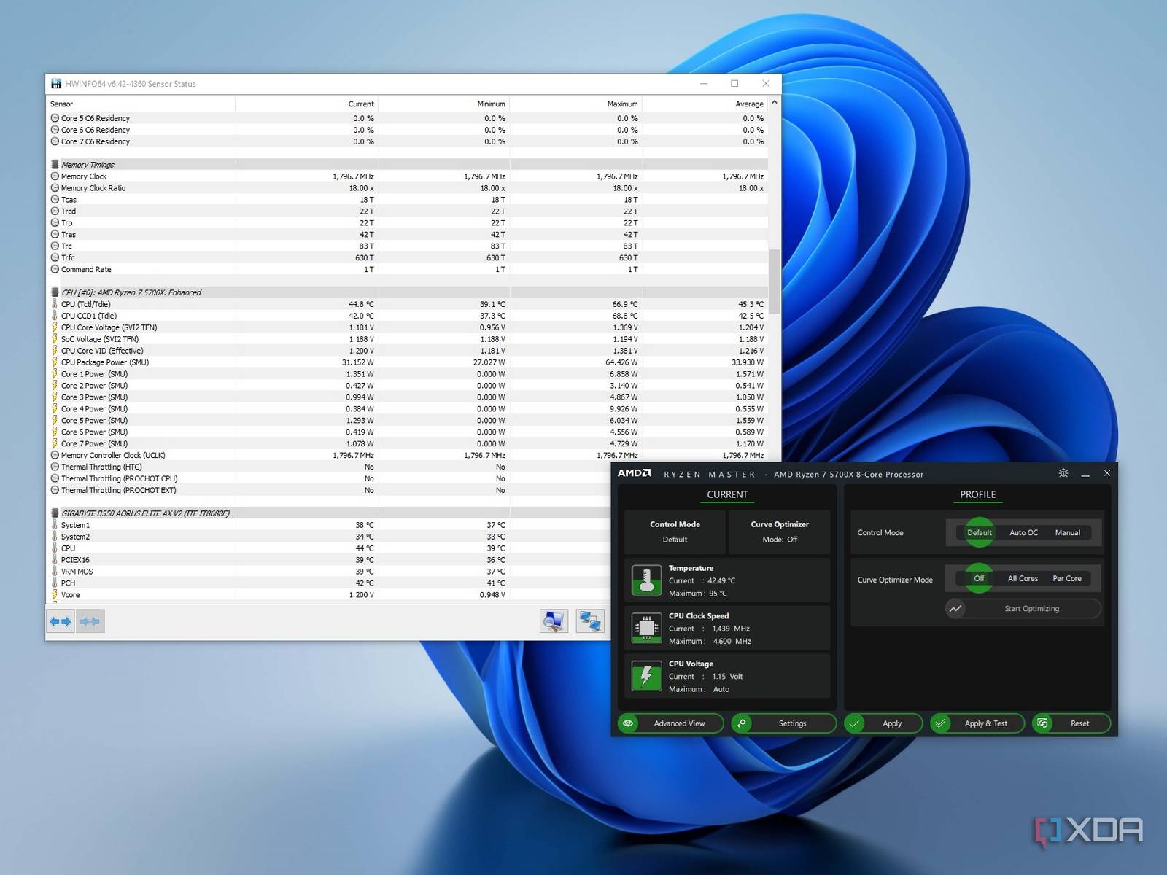Click the expand columns arrows button in HWiNFO

(61, 621)
